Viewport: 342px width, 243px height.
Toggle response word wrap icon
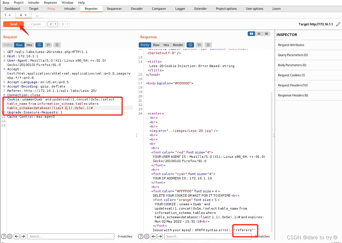point(190,45)
